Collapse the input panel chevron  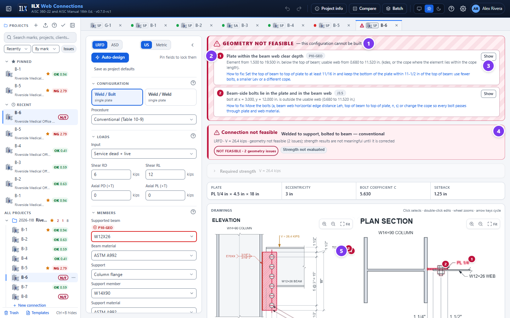[x=193, y=45]
